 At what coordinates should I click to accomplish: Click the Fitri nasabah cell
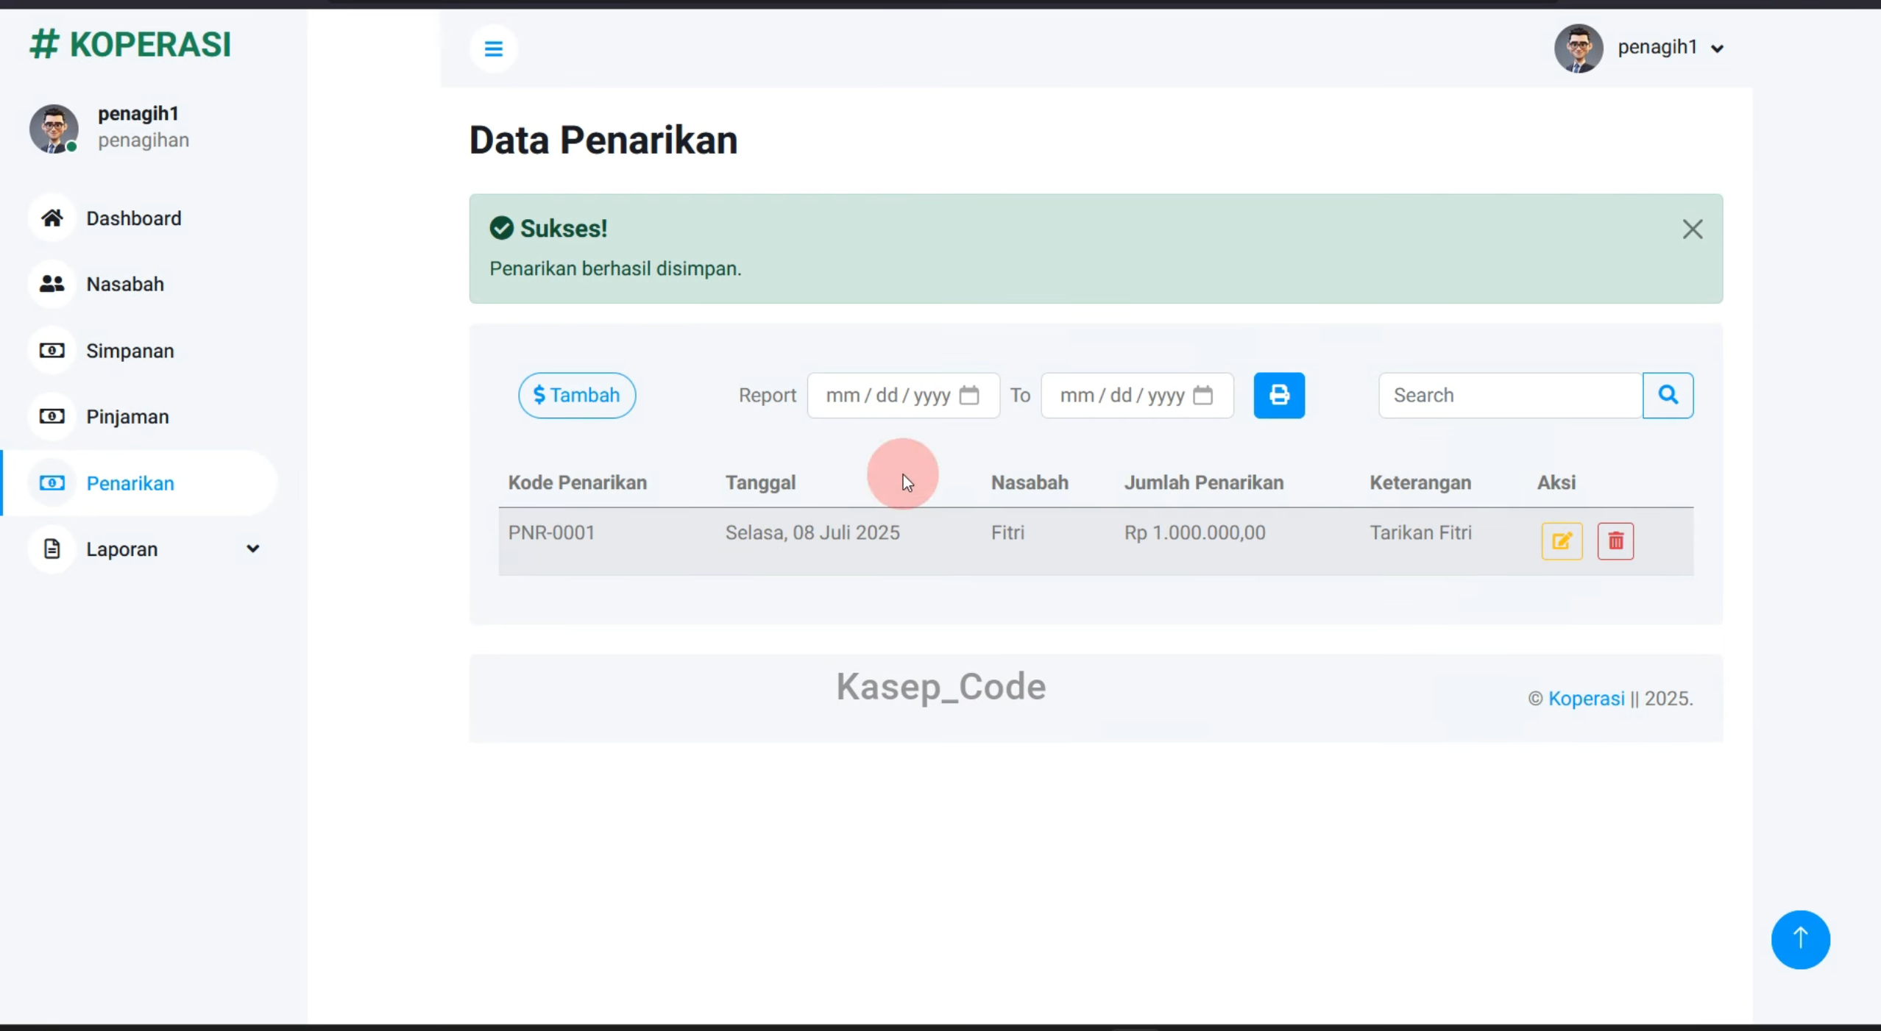point(1007,532)
